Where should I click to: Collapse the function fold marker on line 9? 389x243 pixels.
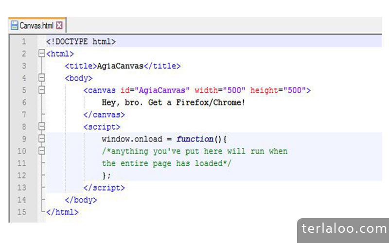42,139
